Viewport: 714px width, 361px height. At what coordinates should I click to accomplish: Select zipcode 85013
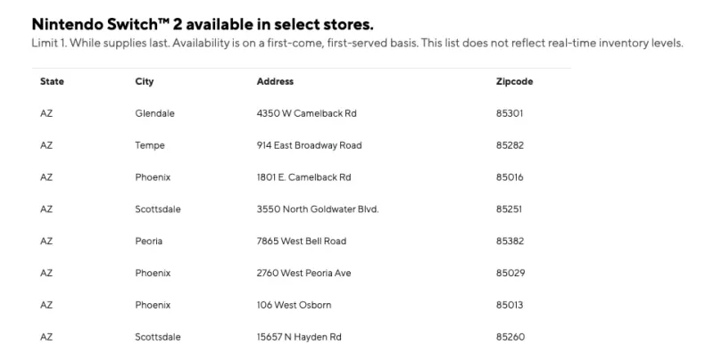click(x=509, y=305)
